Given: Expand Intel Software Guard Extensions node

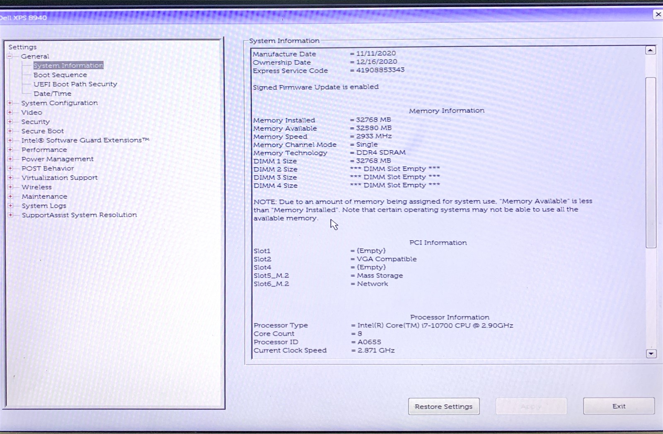Looking at the screenshot, I should 10,140.
